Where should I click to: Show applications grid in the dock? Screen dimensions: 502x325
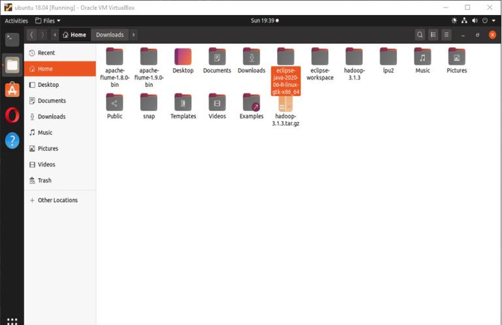12,321
